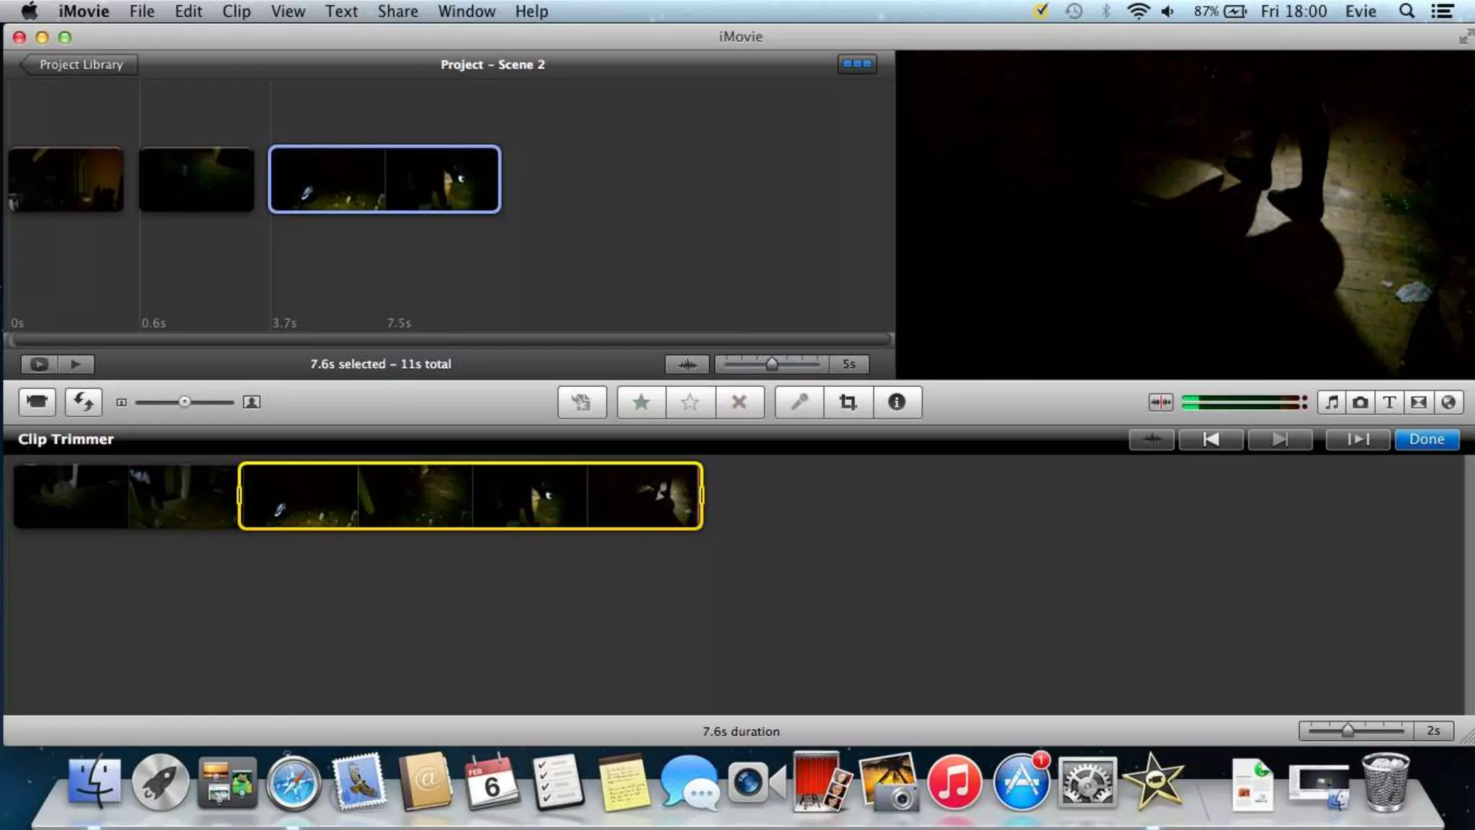Play the project from the beginning
This screenshot has width=1475, height=830.
coord(76,364)
